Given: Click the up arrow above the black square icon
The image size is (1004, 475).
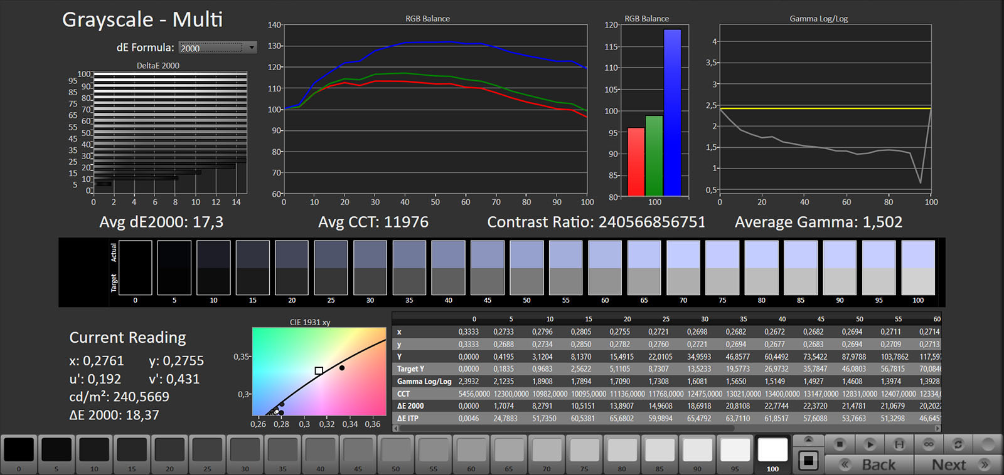Looking at the screenshot, I should click(x=808, y=439).
